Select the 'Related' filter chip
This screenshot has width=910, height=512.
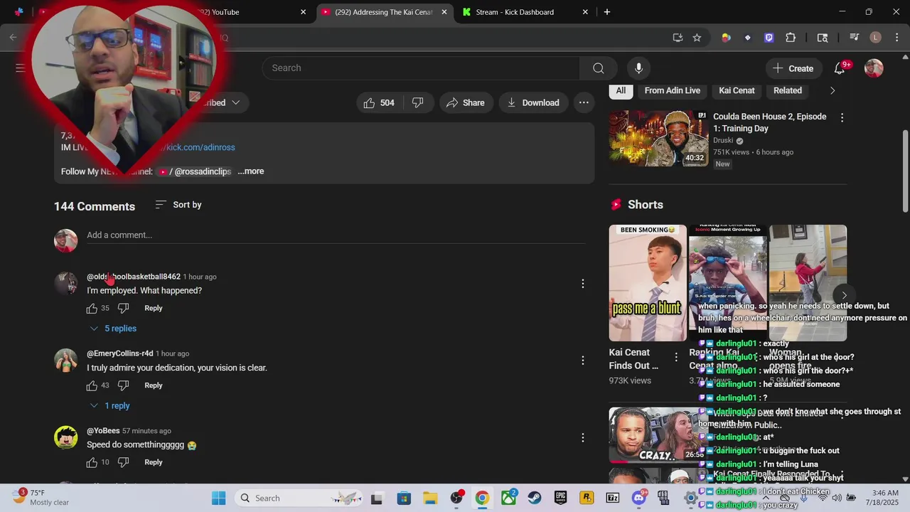point(788,90)
